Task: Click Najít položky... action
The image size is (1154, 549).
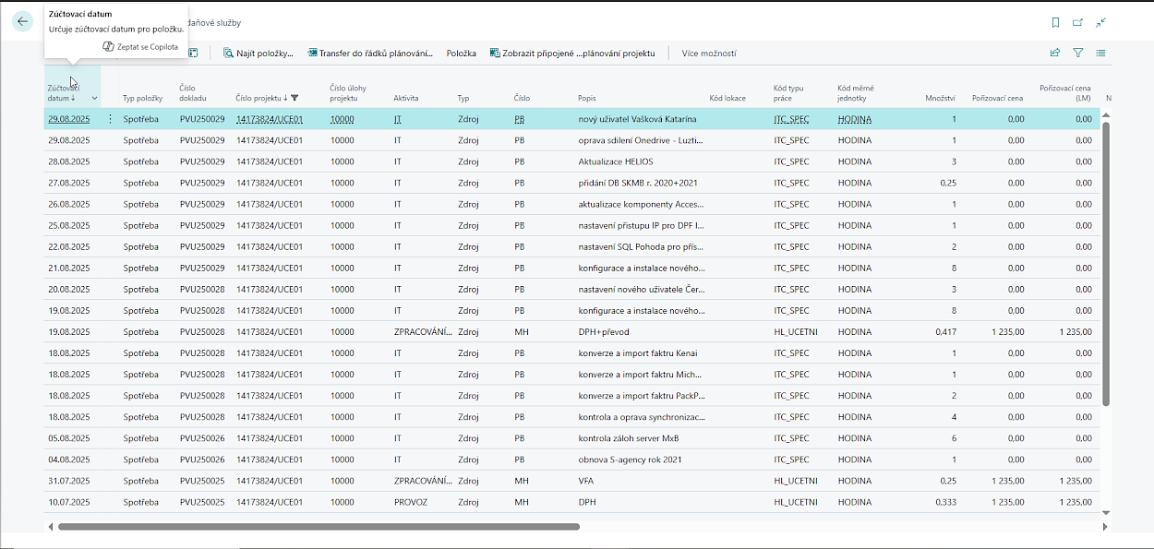Action: 258,54
